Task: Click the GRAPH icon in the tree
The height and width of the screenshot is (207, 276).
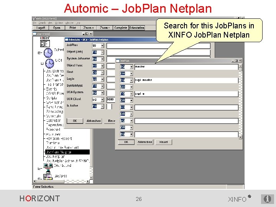Action: pos(48,177)
